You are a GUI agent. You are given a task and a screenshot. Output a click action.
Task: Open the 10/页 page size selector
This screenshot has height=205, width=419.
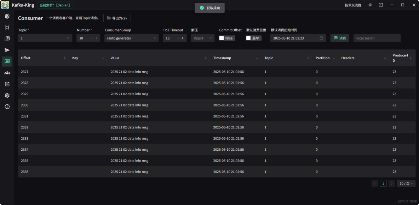406,183
